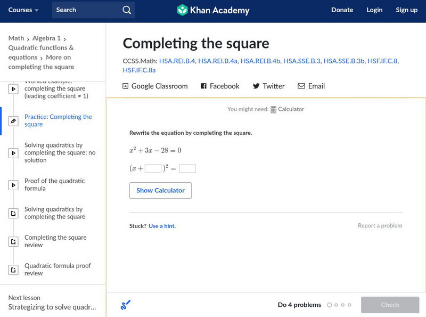Select 'Practice: Completing the square' lesson item

tap(58, 120)
